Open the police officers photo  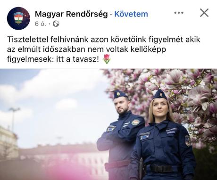(108, 124)
